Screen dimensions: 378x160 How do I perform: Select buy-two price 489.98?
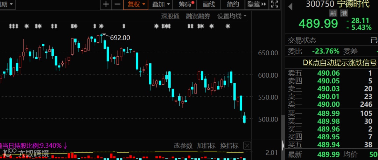coord(329,121)
